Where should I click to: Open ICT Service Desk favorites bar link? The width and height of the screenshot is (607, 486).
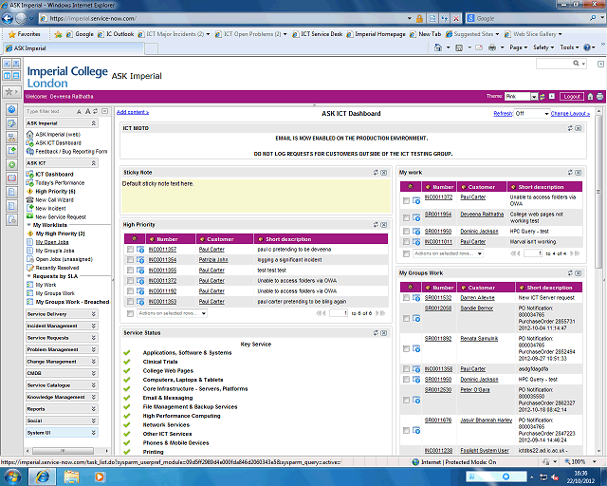pyautogui.click(x=321, y=33)
